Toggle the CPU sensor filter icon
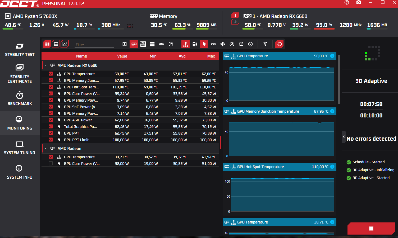398x238 pixels. (125, 44)
